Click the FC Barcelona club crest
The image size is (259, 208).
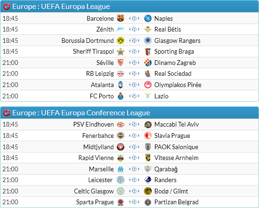[x=121, y=18]
